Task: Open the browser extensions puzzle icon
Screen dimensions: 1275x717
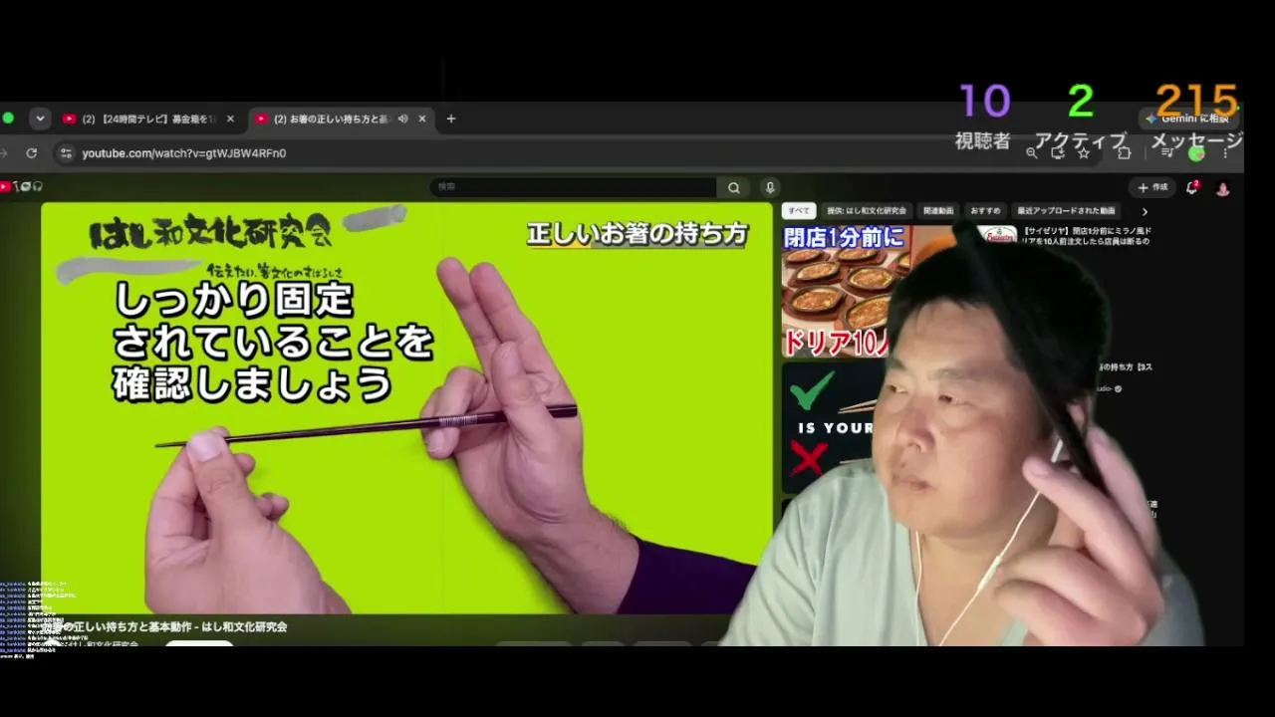Action: [x=1124, y=153]
